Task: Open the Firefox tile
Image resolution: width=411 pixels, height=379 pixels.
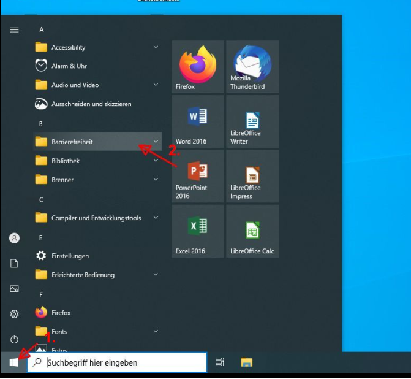Action: 198,67
